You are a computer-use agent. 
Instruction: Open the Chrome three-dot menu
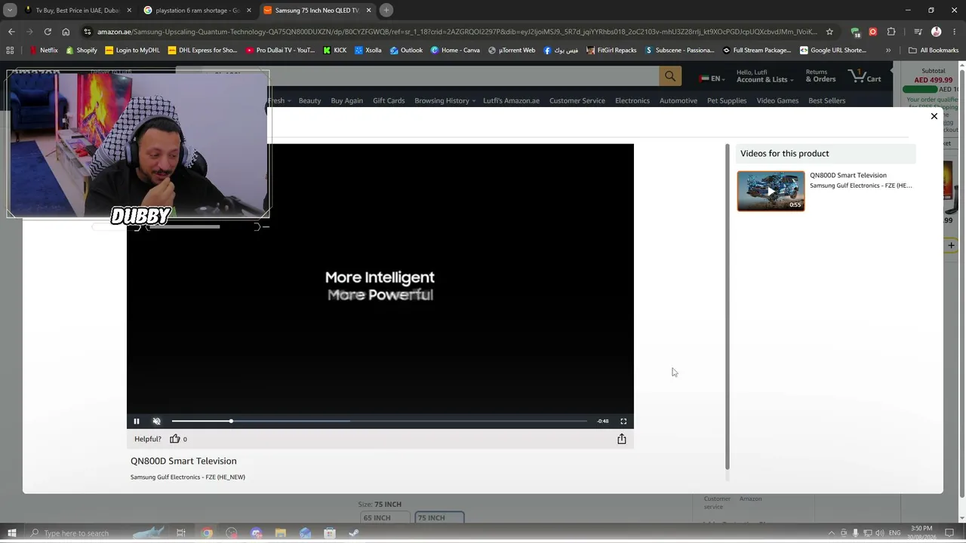click(955, 32)
